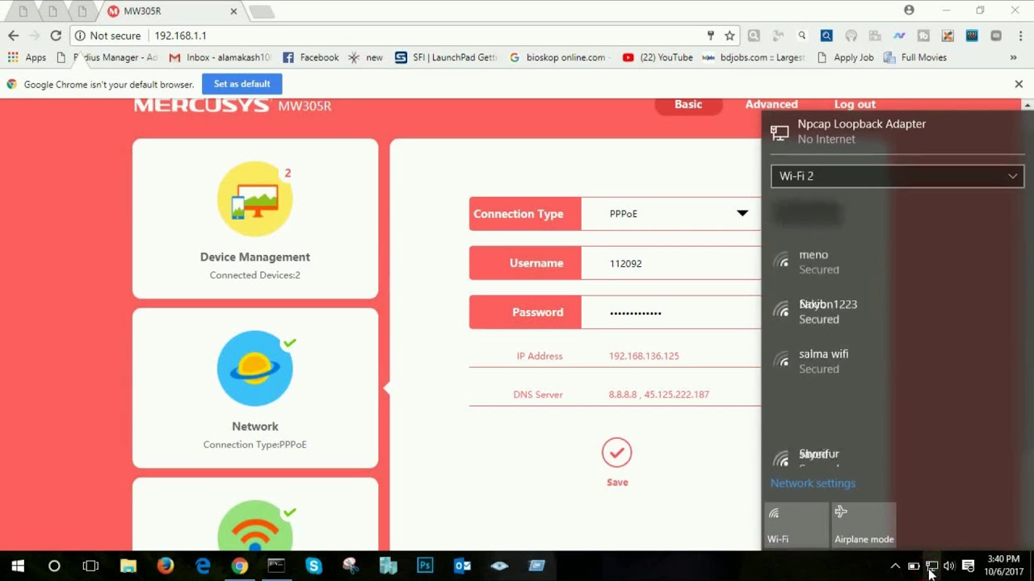Click the round Save checkmark icon
This screenshot has height=581, width=1034.
[616, 453]
